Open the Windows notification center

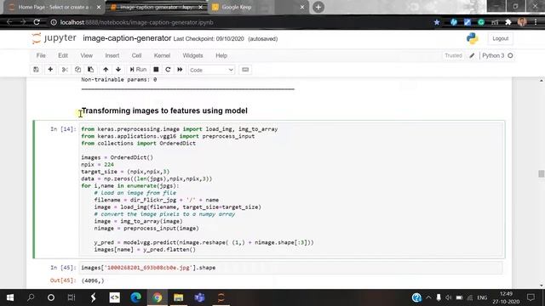[x=531, y=297]
